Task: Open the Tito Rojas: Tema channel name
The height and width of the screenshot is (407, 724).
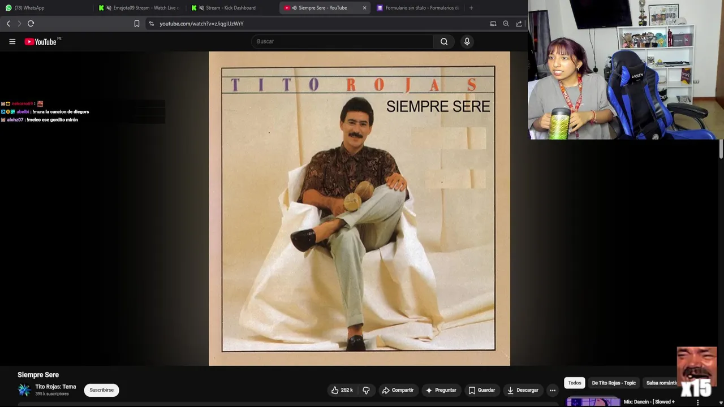Action: 55,387
